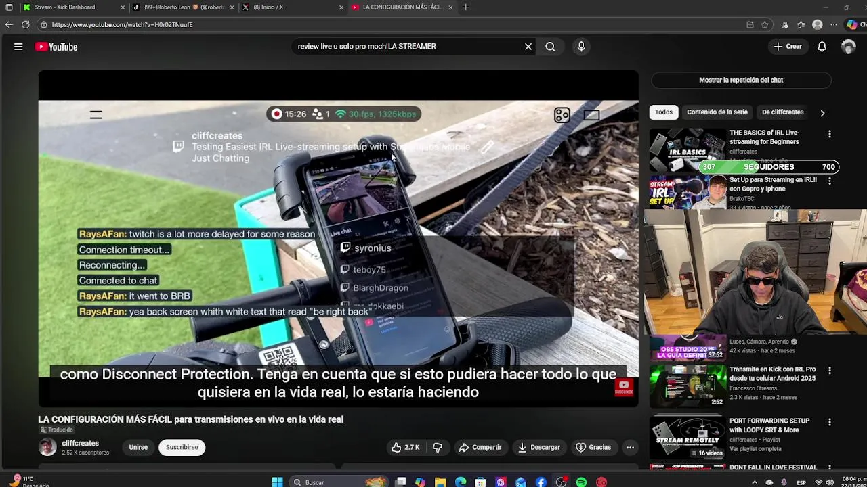Screen dimensions: 867x487
Task: Open YouTube notifications bell
Action: click(x=822, y=47)
